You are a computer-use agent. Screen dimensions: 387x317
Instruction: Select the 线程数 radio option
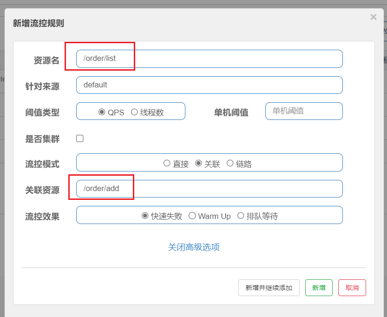134,112
